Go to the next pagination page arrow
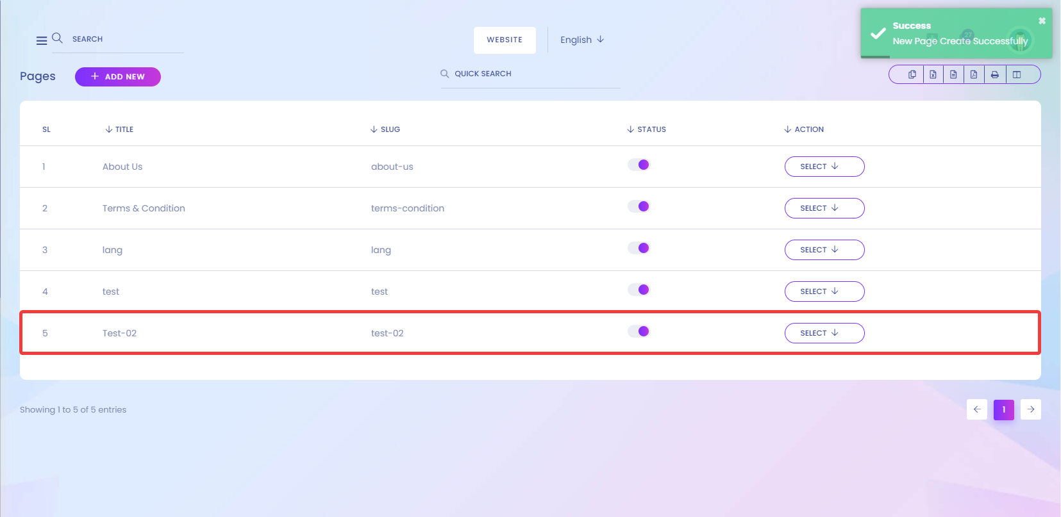The width and height of the screenshot is (1061, 517). tap(1031, 409)
